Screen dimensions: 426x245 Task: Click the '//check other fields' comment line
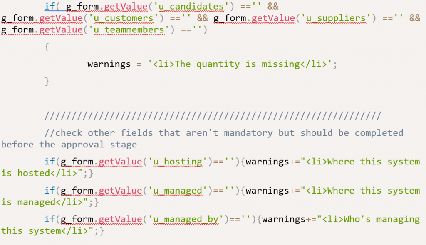pos(224,133)
